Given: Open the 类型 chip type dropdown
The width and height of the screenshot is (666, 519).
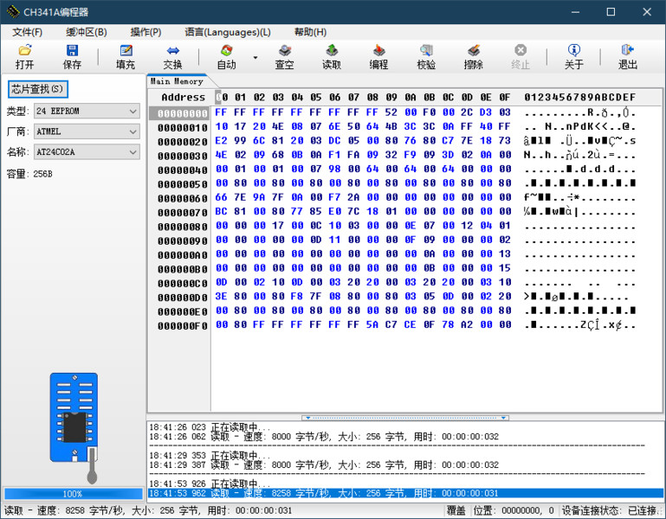Looking at the screenshot, I should (133, 112).
